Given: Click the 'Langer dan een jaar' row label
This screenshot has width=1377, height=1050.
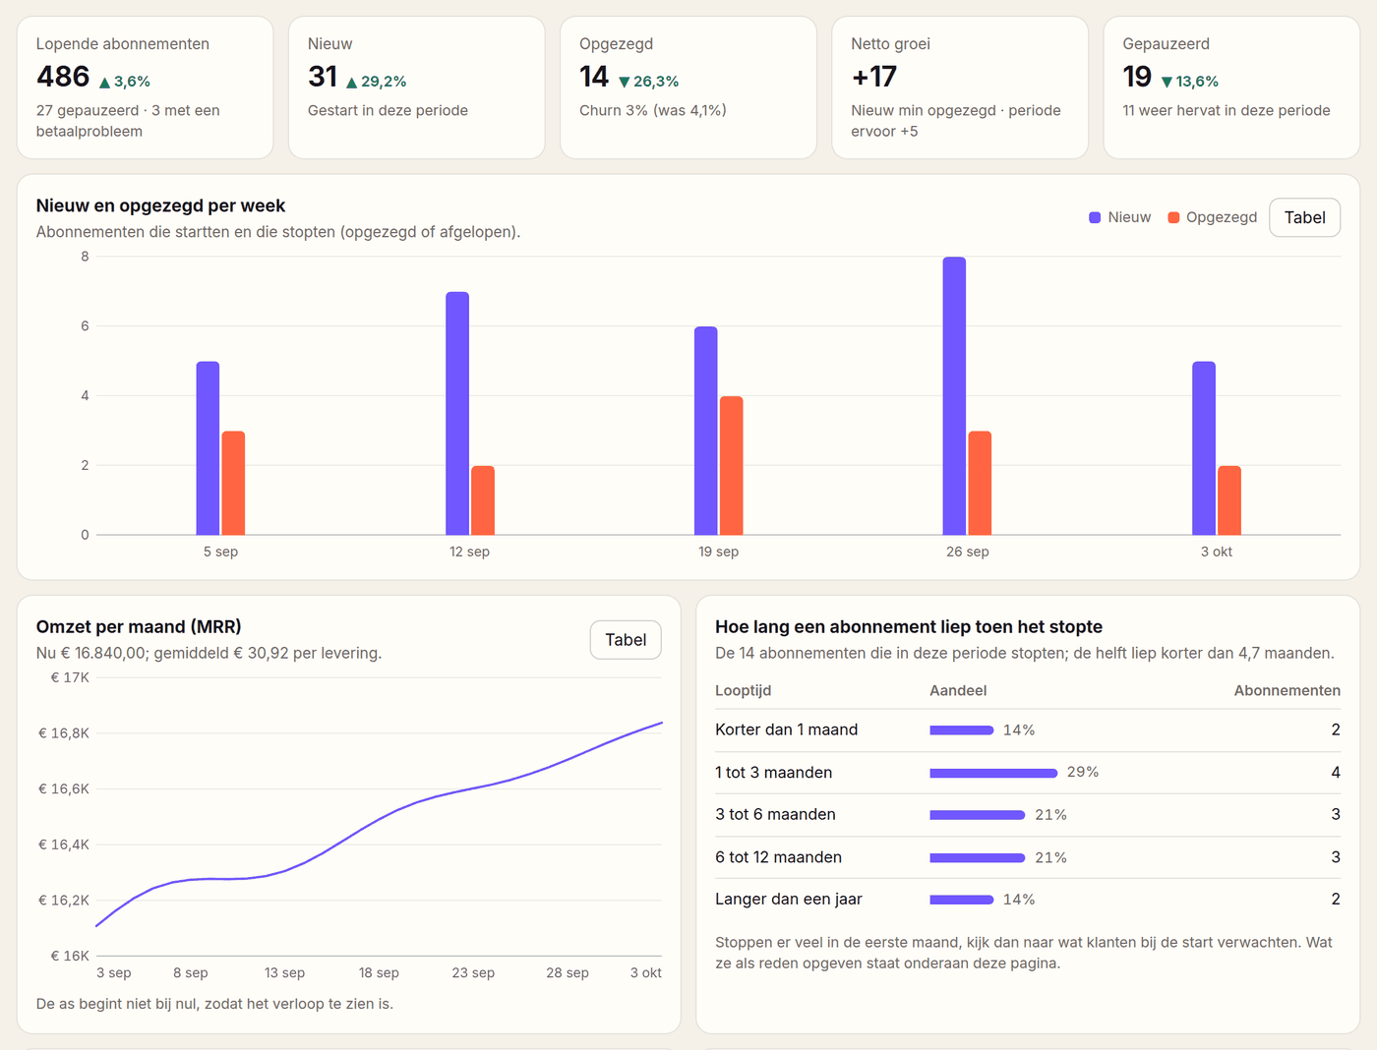Looking at the screenshot, I should pos(789,899).
